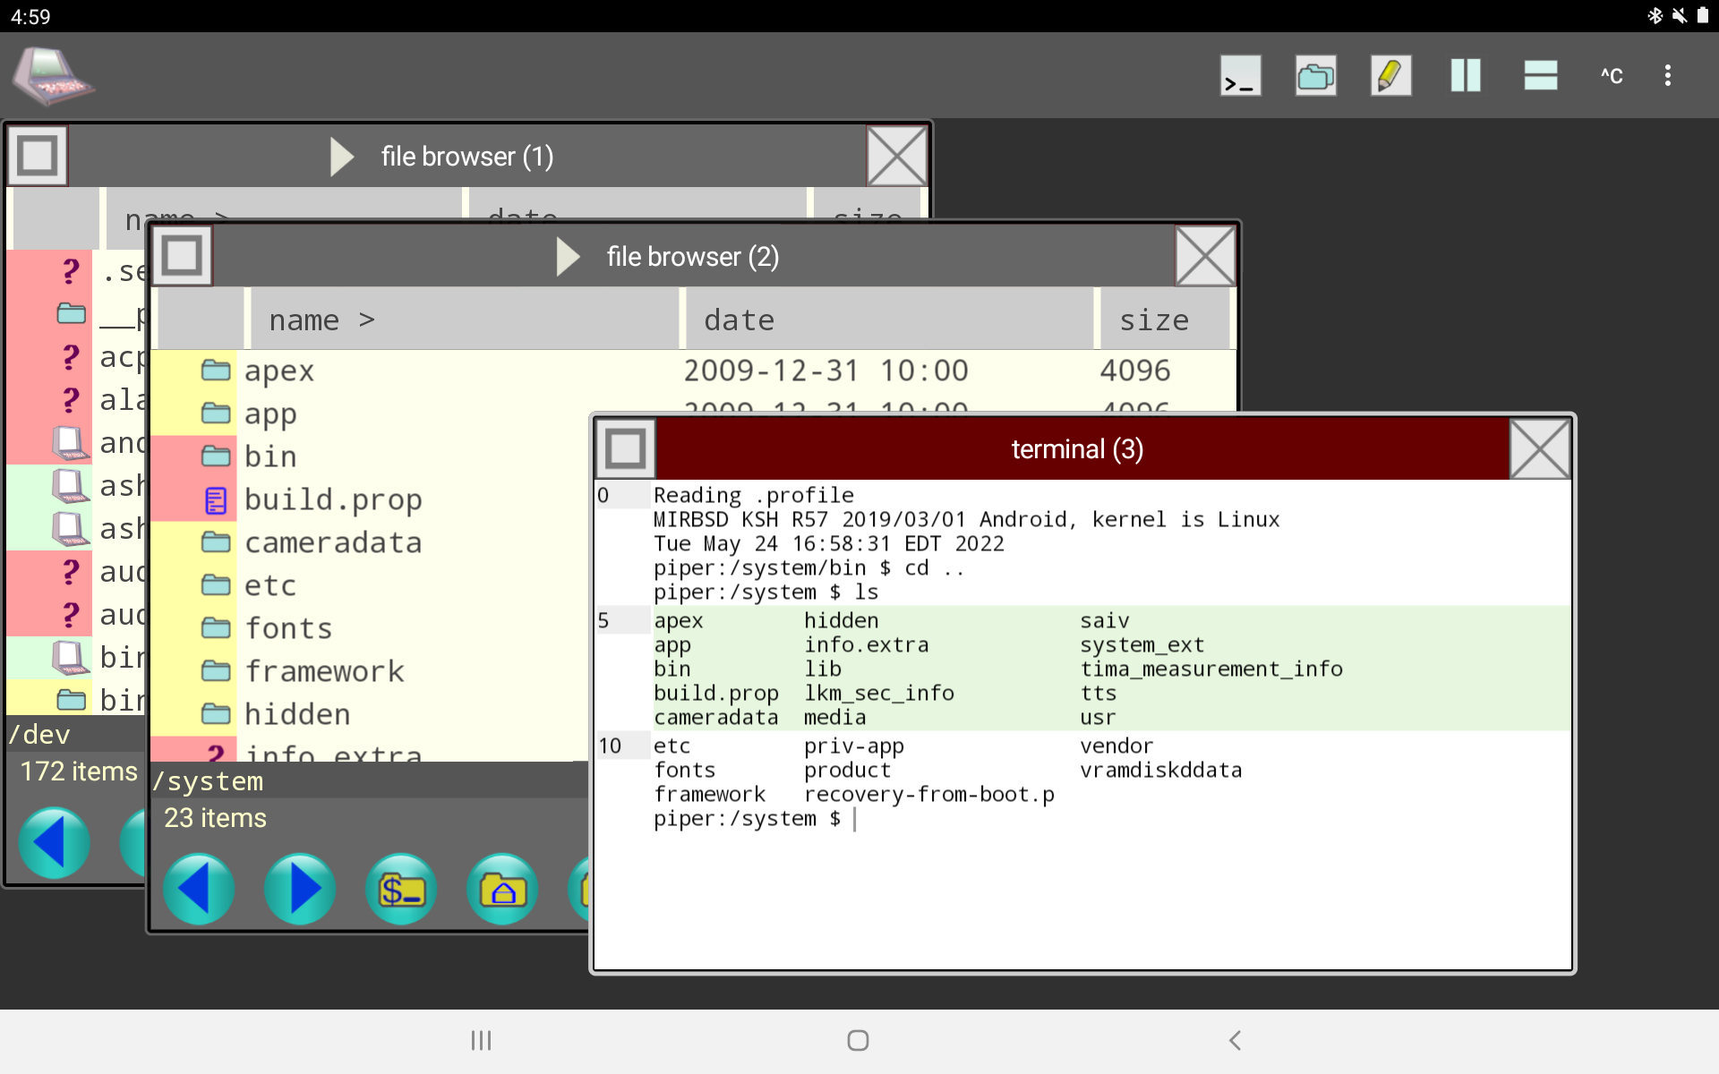Screen dimensions: 1719x1074
Task: Open the three-dot overflow menu
Action: click(1669, 75)
